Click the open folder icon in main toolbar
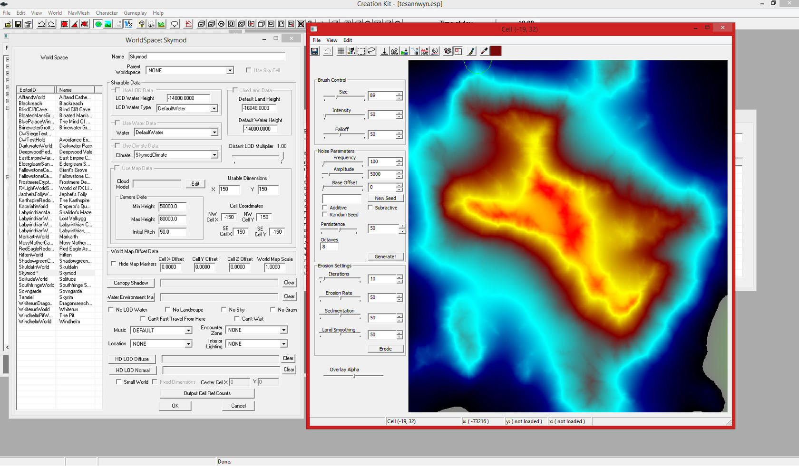799x466 pixels. click(8, 24)
